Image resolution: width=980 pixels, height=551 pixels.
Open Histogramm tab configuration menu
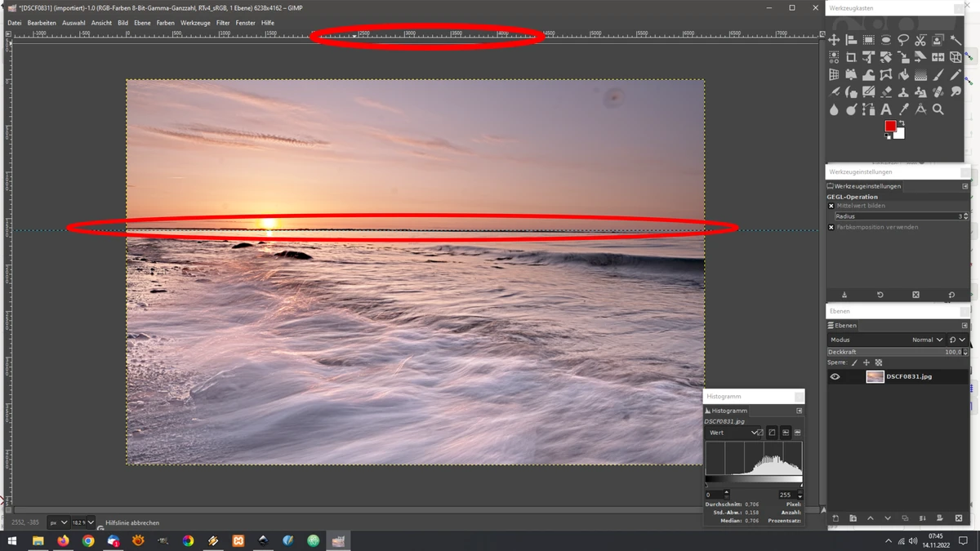799,411
